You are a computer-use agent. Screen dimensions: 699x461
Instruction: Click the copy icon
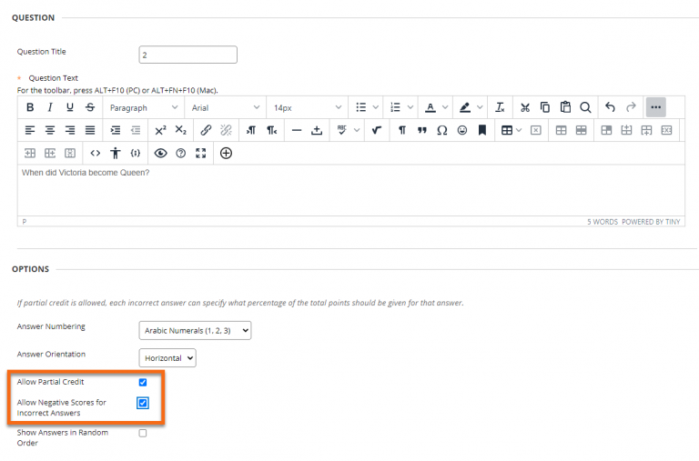click(x=545, y=107)
